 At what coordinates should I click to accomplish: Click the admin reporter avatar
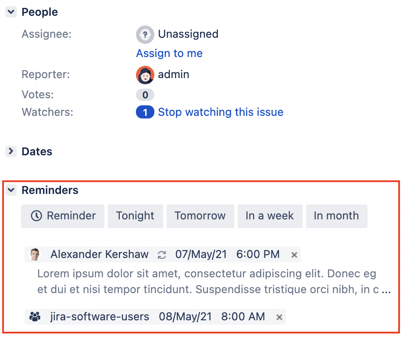[x=145, y=75]
